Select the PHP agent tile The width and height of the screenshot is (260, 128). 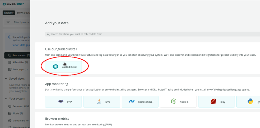[64, 101]
